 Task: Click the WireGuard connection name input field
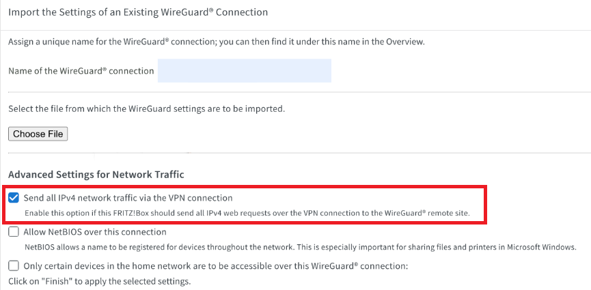tap(244, 71)
